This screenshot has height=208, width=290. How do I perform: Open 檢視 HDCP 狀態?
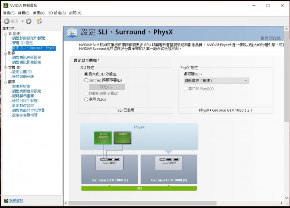[x=25, y=101]
